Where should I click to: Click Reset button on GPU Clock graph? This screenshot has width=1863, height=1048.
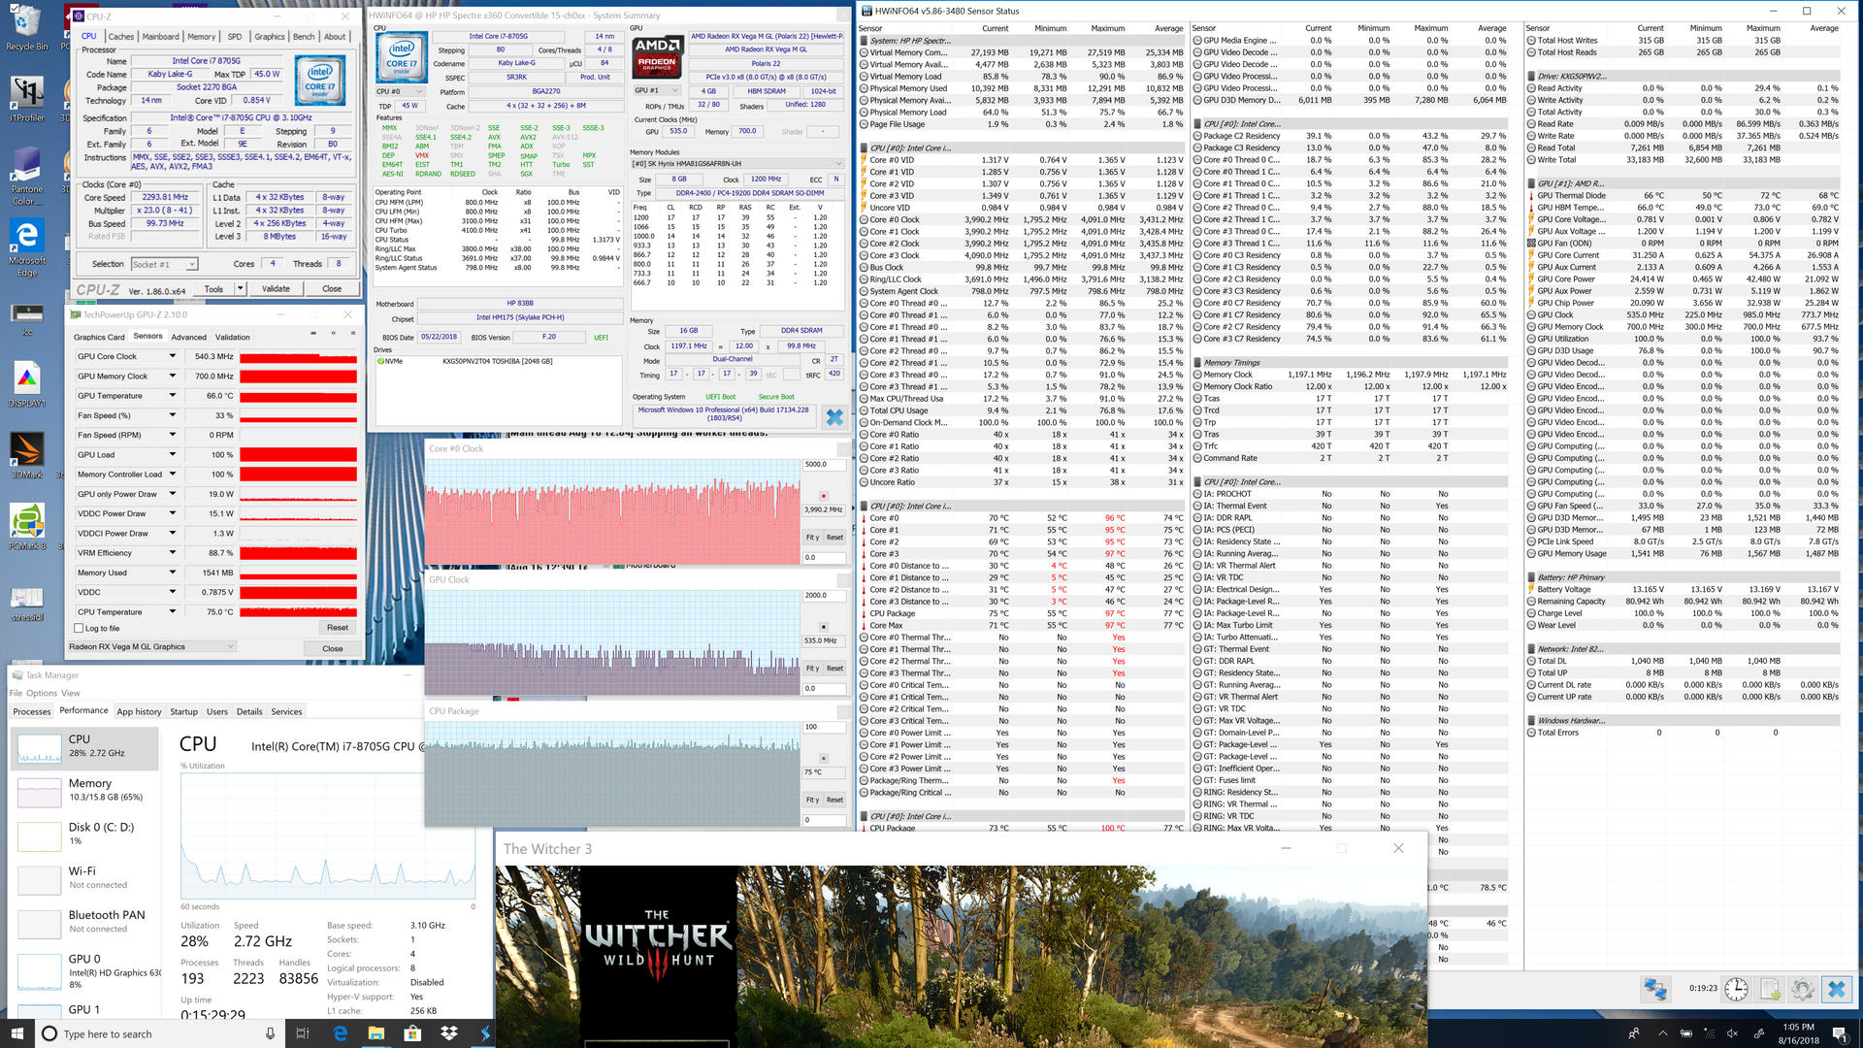pyautogui.click(x=834, y=669)
